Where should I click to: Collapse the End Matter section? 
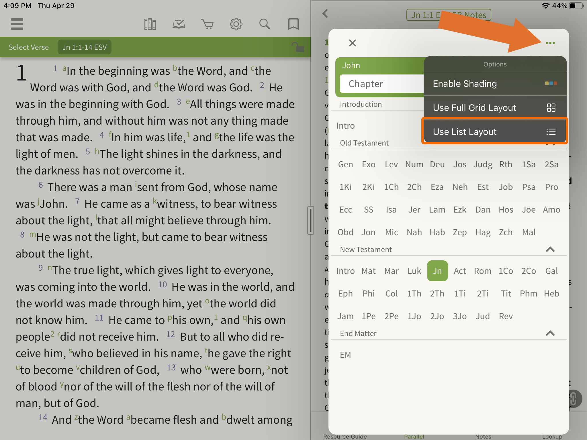(550, 333)
